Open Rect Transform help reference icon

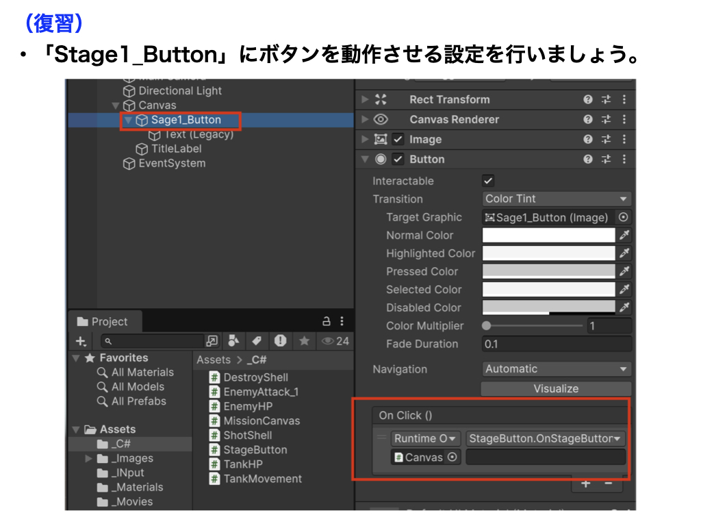(588, 100)
